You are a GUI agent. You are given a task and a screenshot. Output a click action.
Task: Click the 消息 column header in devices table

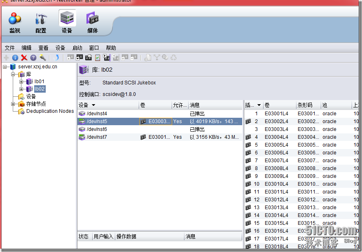point(215,105)
